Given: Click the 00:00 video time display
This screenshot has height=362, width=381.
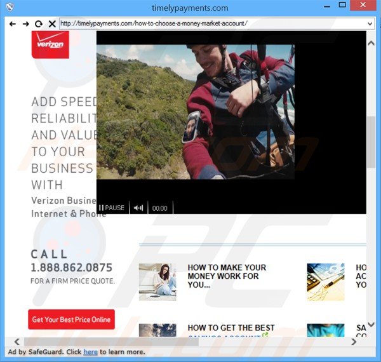Looking at the screenshot, I should tap(159, 208).
